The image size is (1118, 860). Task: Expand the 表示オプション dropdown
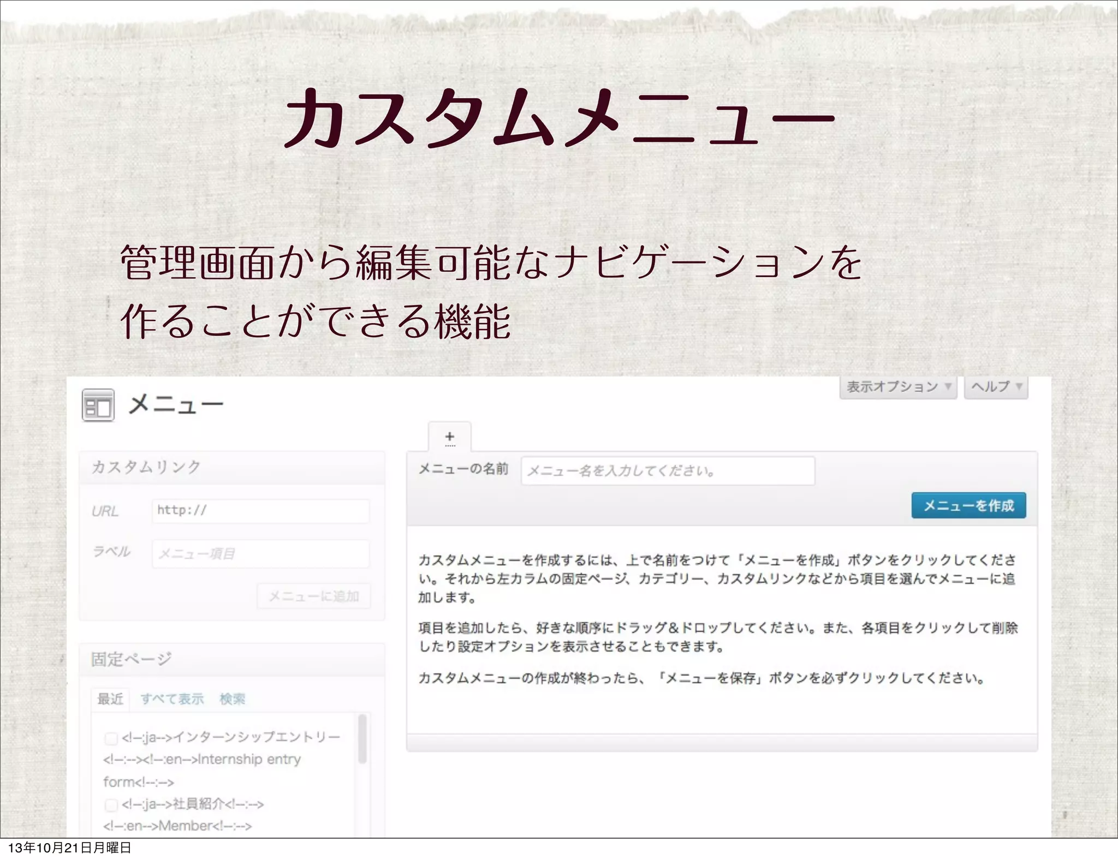(x=891, y=387)
